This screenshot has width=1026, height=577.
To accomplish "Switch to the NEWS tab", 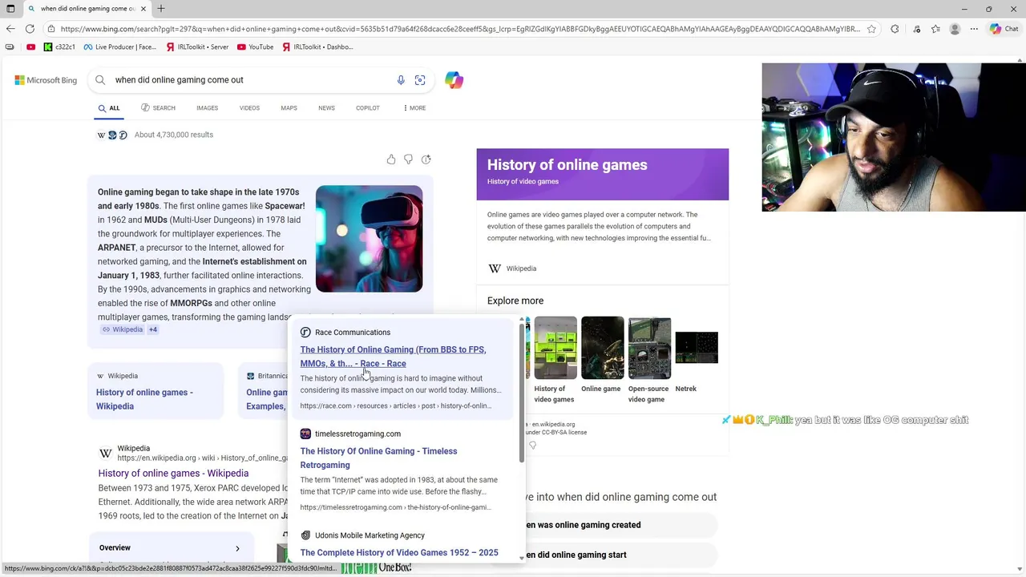I will click(x=326, y=108).
